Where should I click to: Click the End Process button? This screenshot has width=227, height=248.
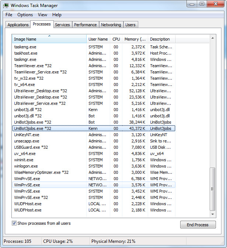coord(198,225)
